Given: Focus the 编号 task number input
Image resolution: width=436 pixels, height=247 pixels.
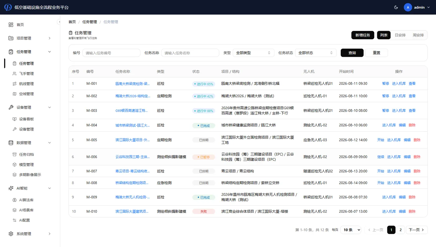Looking at the screenshot, I should click(111, 53).
